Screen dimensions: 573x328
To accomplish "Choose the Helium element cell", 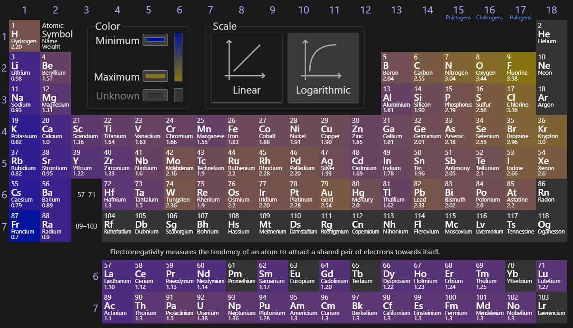I will click(x=551, y=36).
